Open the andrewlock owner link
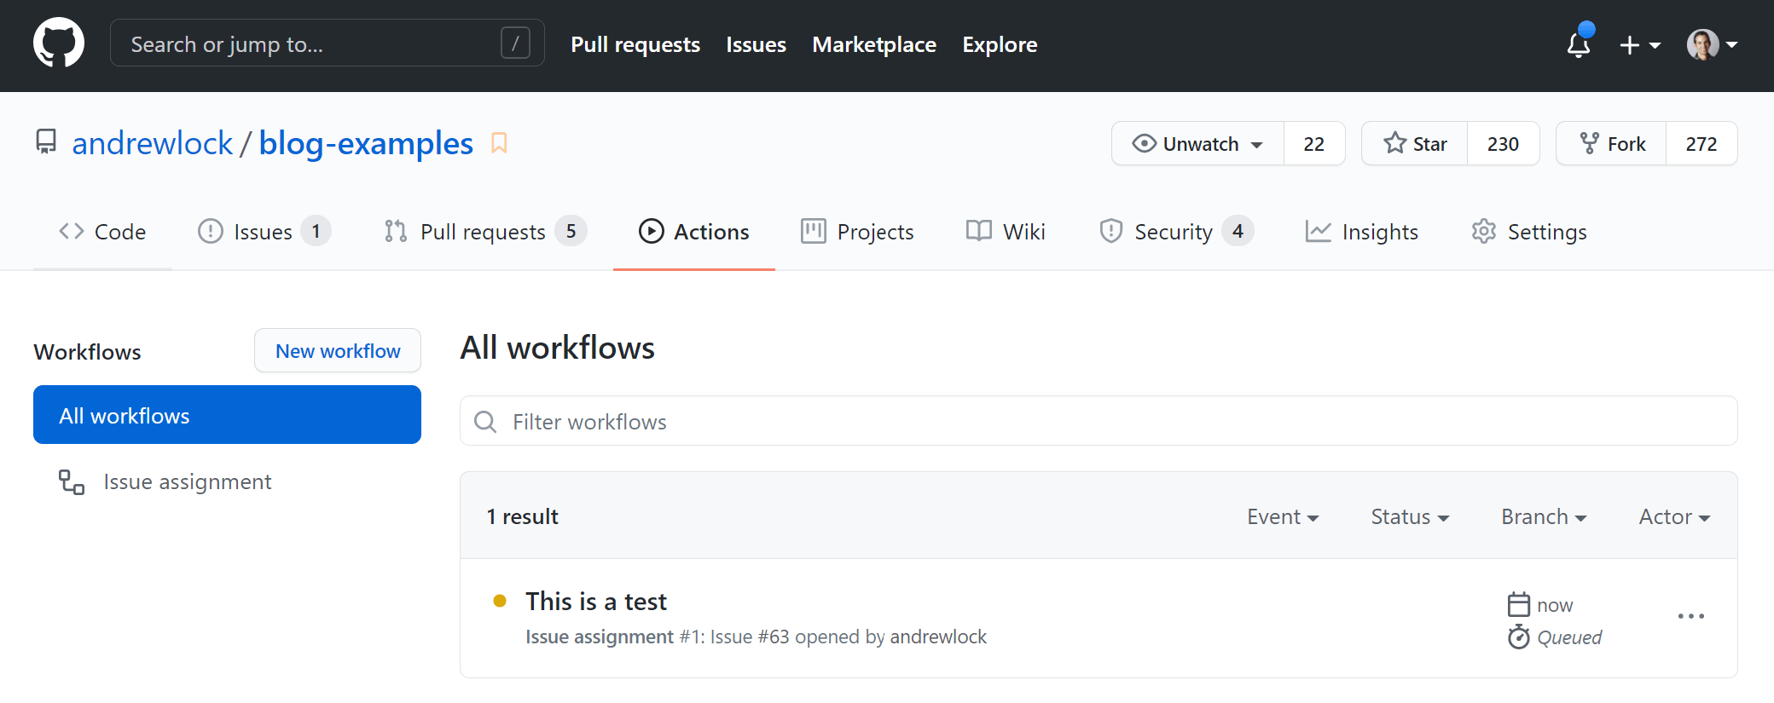The image size is (1774, 703). [152, 143]
